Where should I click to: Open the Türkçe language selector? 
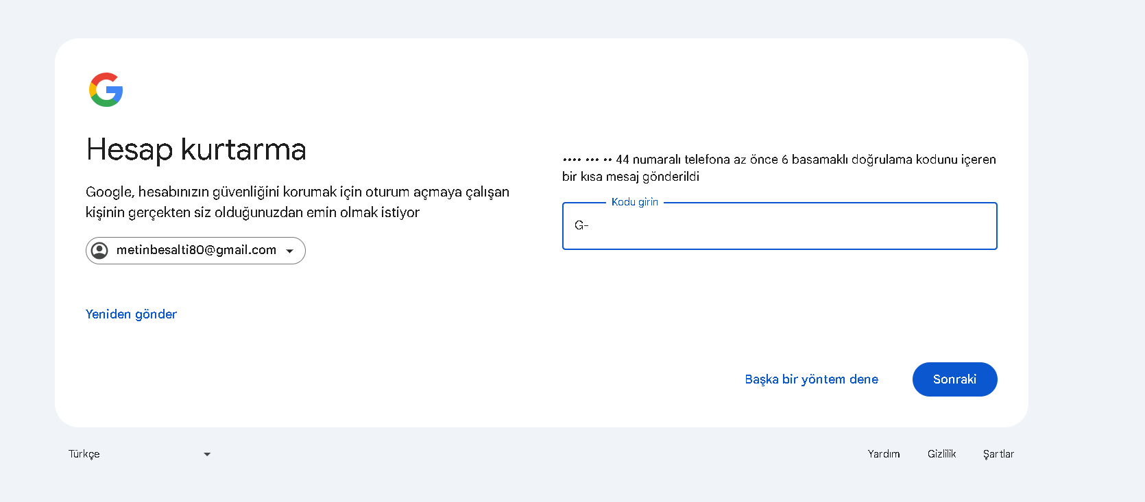[x=140, y=454]
